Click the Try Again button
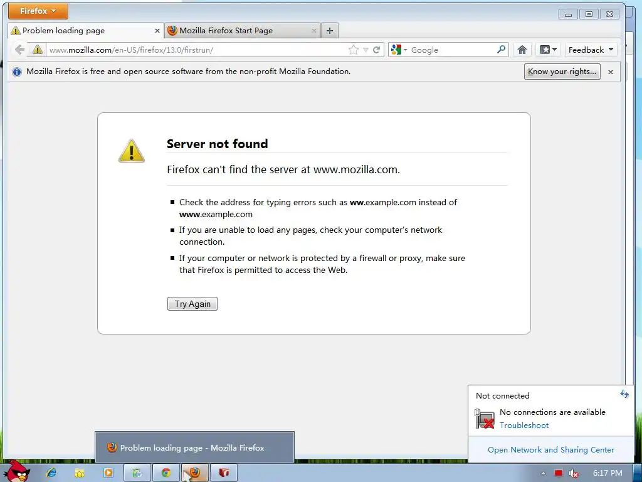642x482 pixels. [x=192, y=304]
